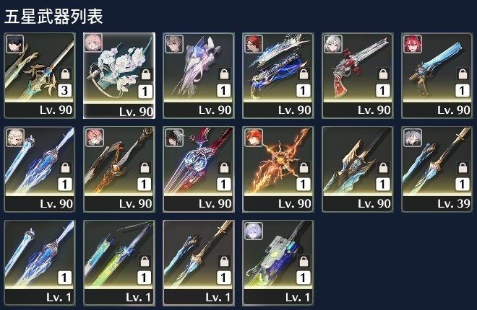The width and height of the screenshot is (477, 310).
Task: Open the crimson scythe weapon card
Action: click(199, 169)
